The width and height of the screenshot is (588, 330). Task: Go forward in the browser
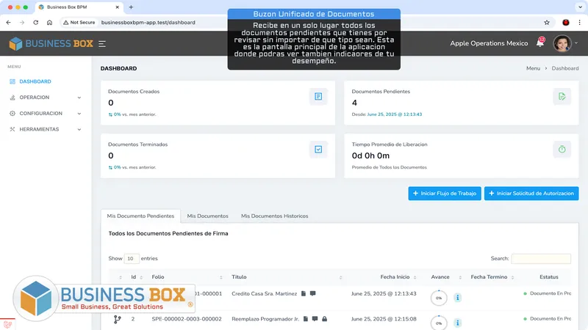[22, 23]
